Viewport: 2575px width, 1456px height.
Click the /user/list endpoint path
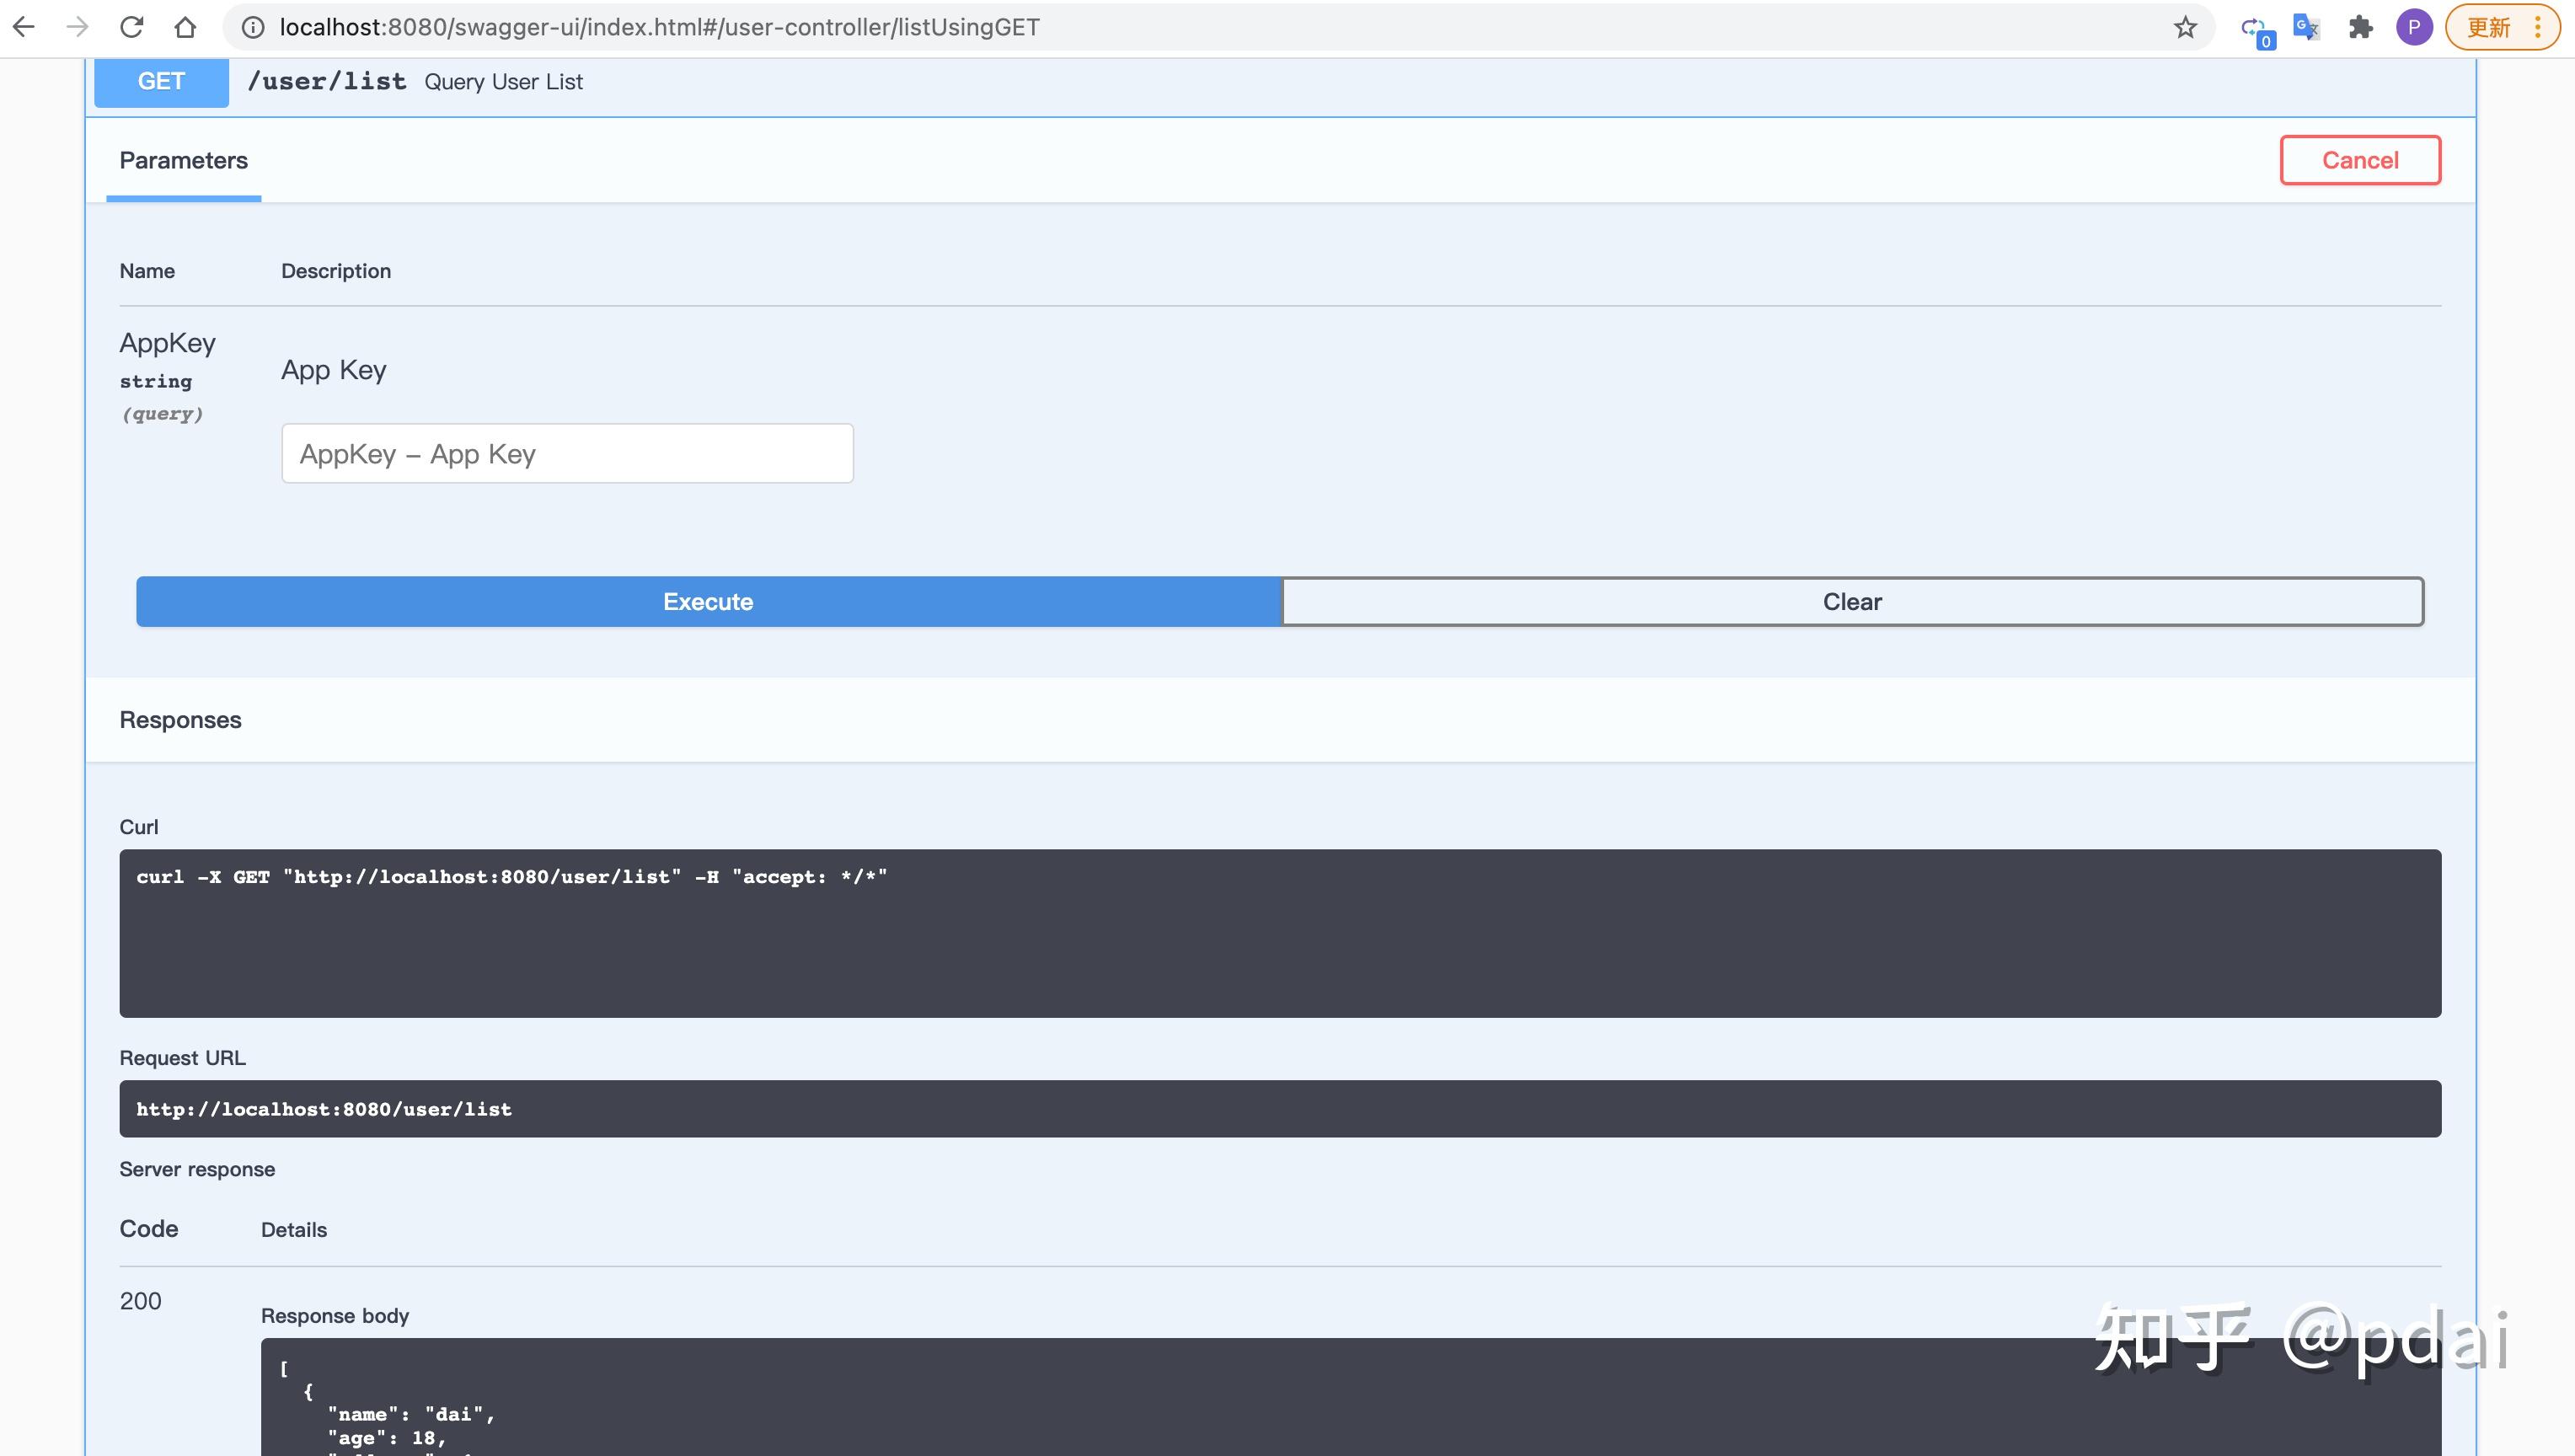coord(327,81)
